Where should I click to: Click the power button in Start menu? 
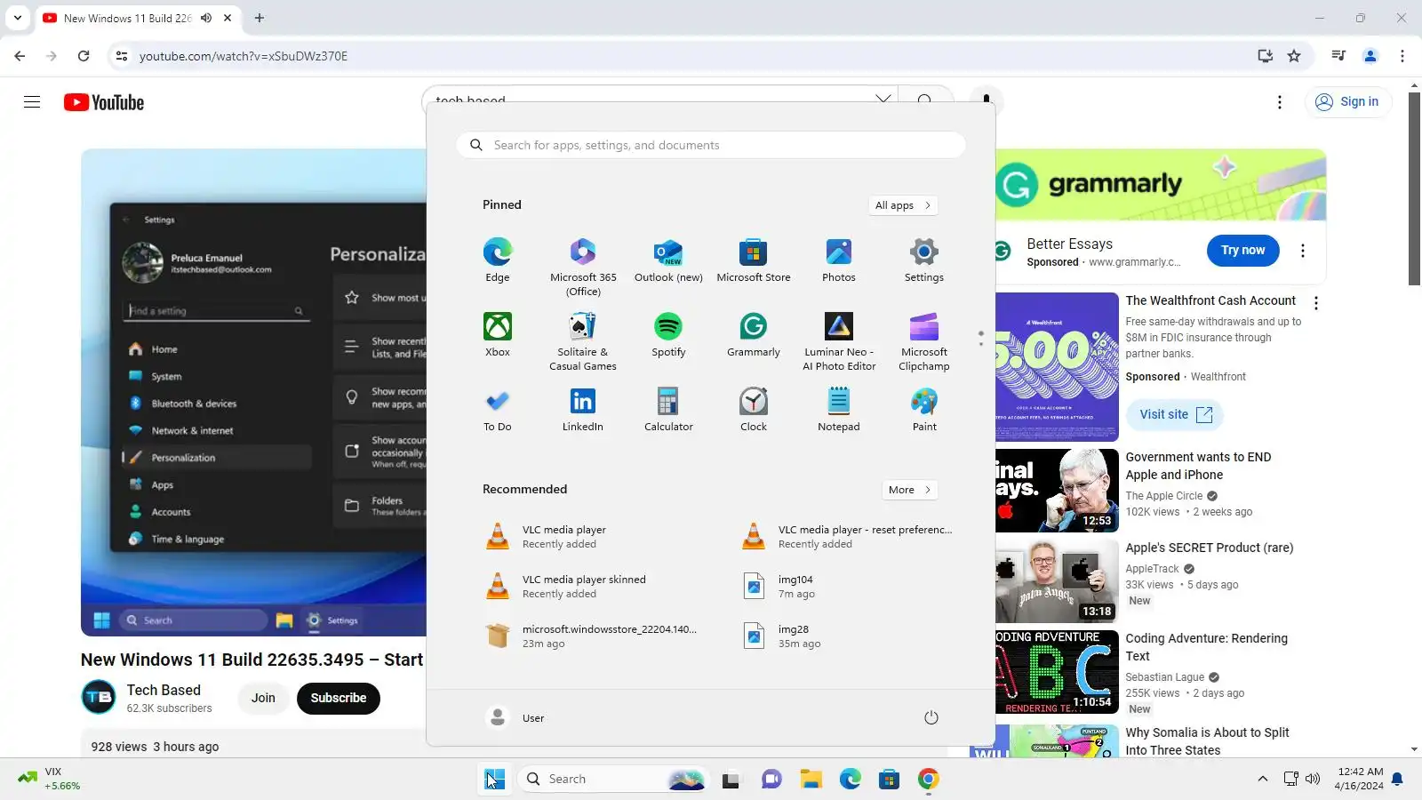[x=931, y=717]
